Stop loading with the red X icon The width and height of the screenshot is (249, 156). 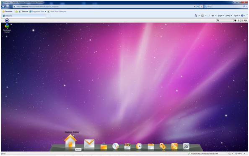(201, 7)
